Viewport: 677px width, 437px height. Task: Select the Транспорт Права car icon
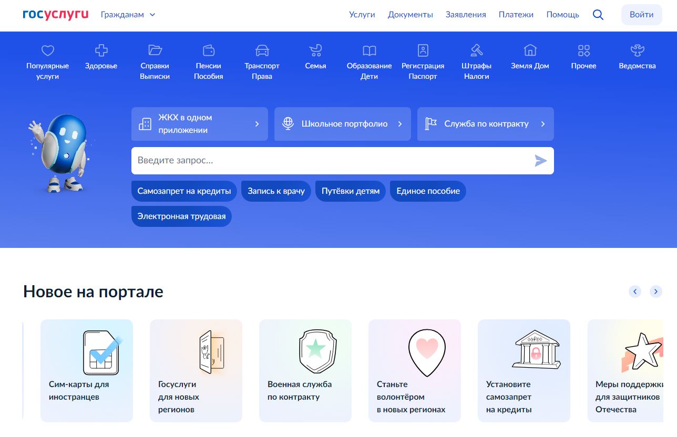tap(262, 50)
